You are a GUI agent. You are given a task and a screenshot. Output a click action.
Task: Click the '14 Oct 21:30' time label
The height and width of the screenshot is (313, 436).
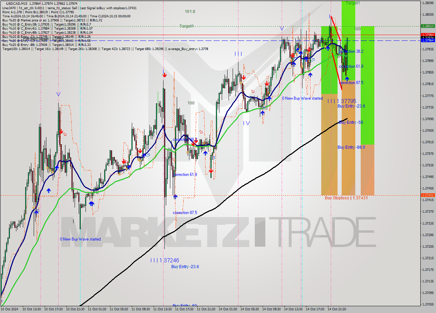coord(337,309)
